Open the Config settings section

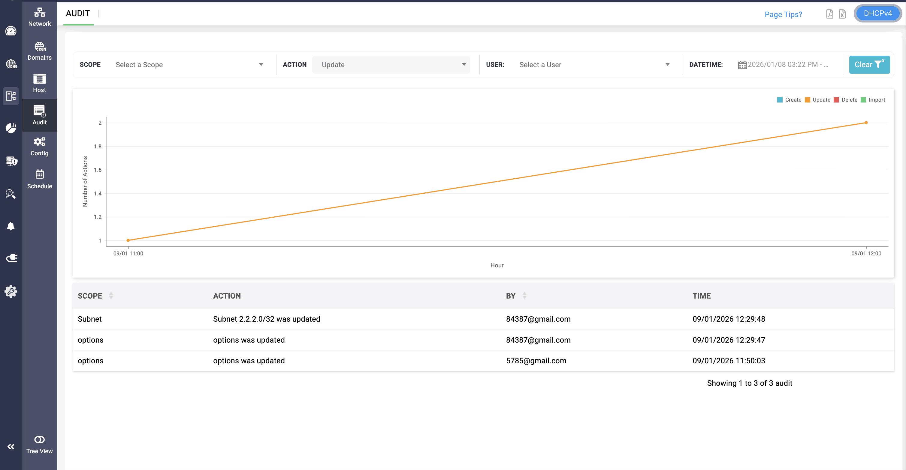39,147
